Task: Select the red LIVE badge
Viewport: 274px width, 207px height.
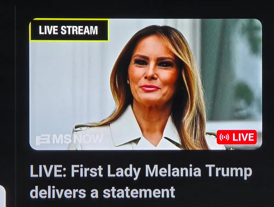Action: [x=237, y=137]
